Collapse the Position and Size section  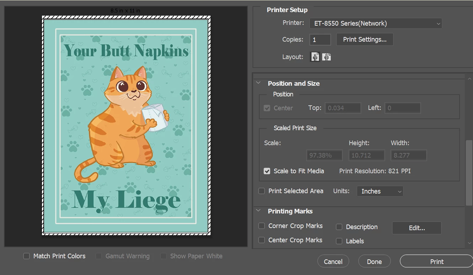259,83
